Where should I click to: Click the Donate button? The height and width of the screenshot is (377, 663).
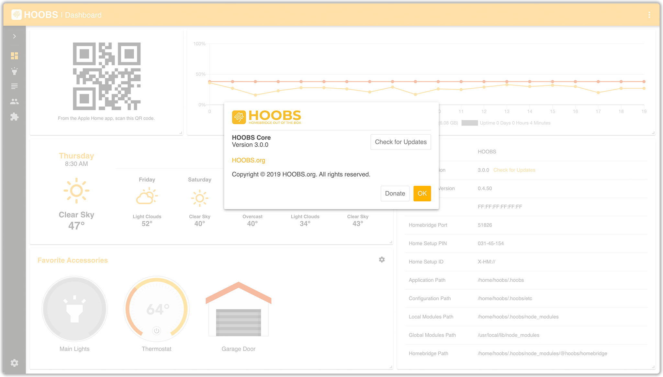click(x=395, y=194)
